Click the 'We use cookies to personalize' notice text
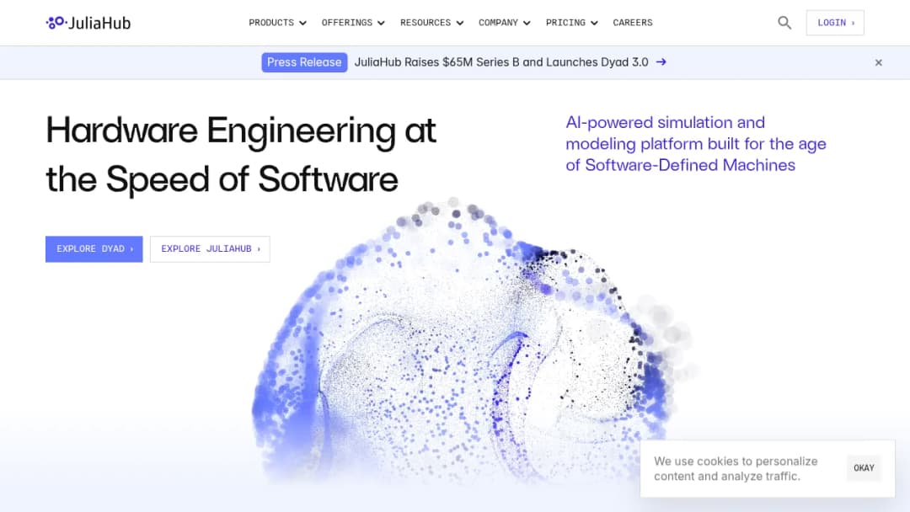Screen dimensions: 910x512 click(x=736, y=468)
